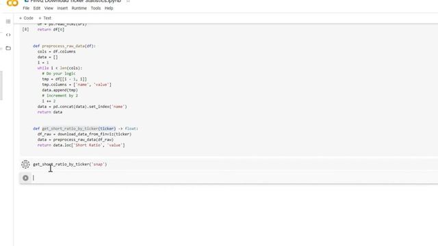Click the line 'data.append(tmp)'
This screenshot has width=438, height=246.
60,90
